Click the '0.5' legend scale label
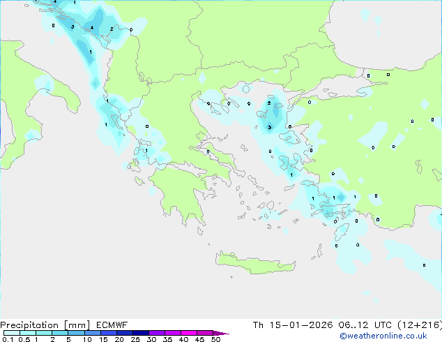 [x=24, y=339]
